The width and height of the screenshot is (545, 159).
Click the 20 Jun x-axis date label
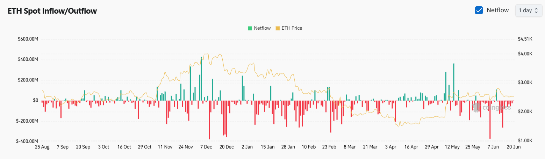click(x=513, y=147)
